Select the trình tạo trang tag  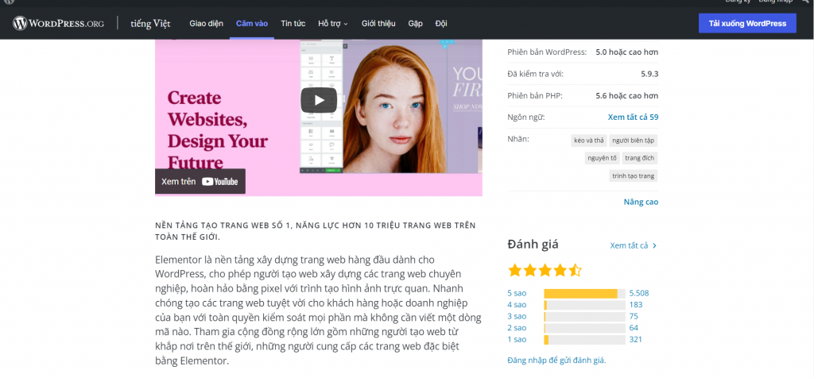coord(634,175)
